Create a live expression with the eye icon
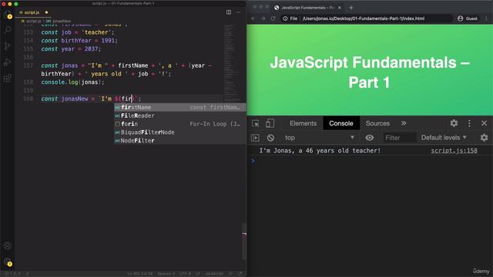 tap(370, 138)
